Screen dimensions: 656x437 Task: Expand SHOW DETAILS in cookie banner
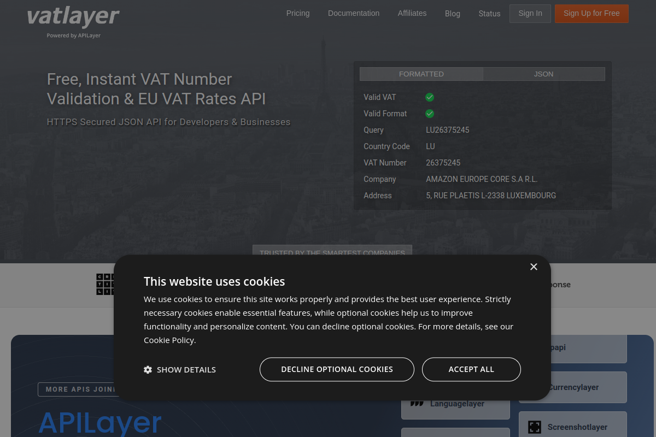(180, 370)
